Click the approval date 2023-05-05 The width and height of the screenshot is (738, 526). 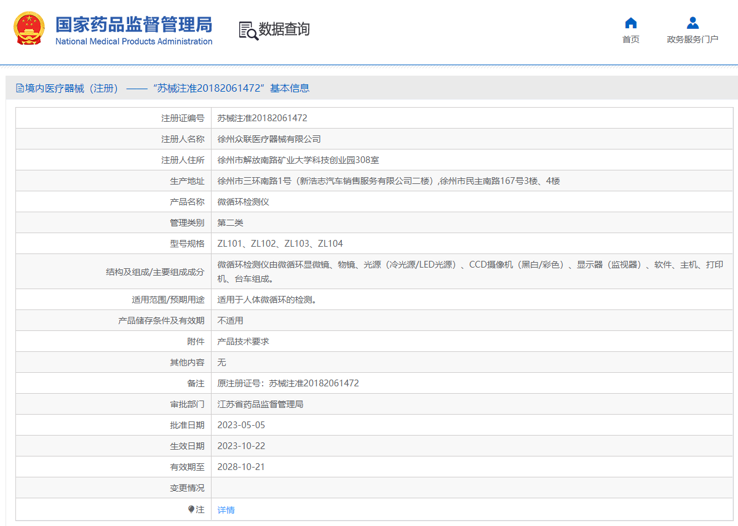[241, 425]
